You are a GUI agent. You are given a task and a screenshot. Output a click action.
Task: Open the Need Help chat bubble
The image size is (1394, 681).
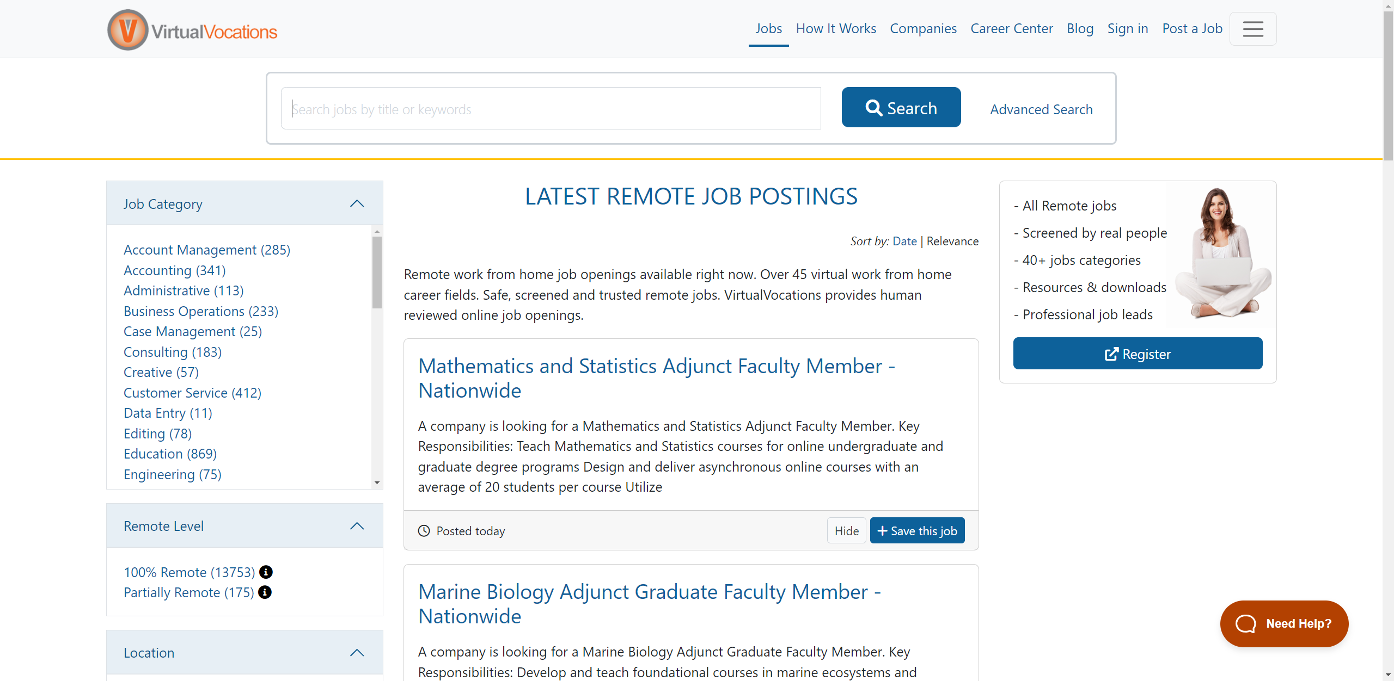pos(1283,623)
